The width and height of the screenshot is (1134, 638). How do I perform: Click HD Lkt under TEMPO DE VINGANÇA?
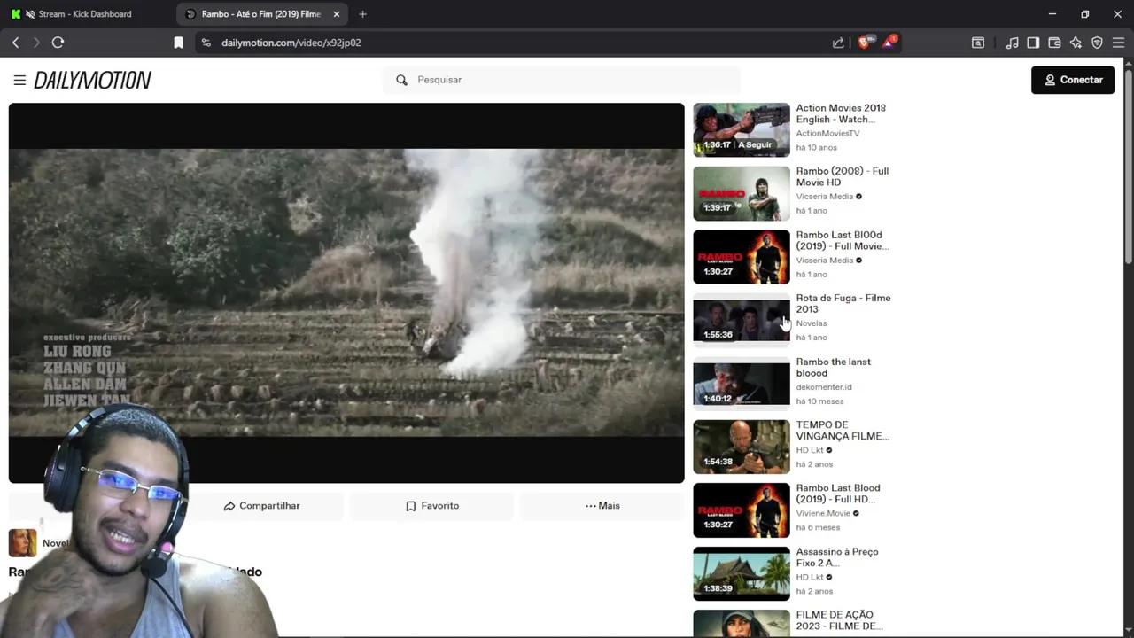pyautogui.click(x=810, y=450)
